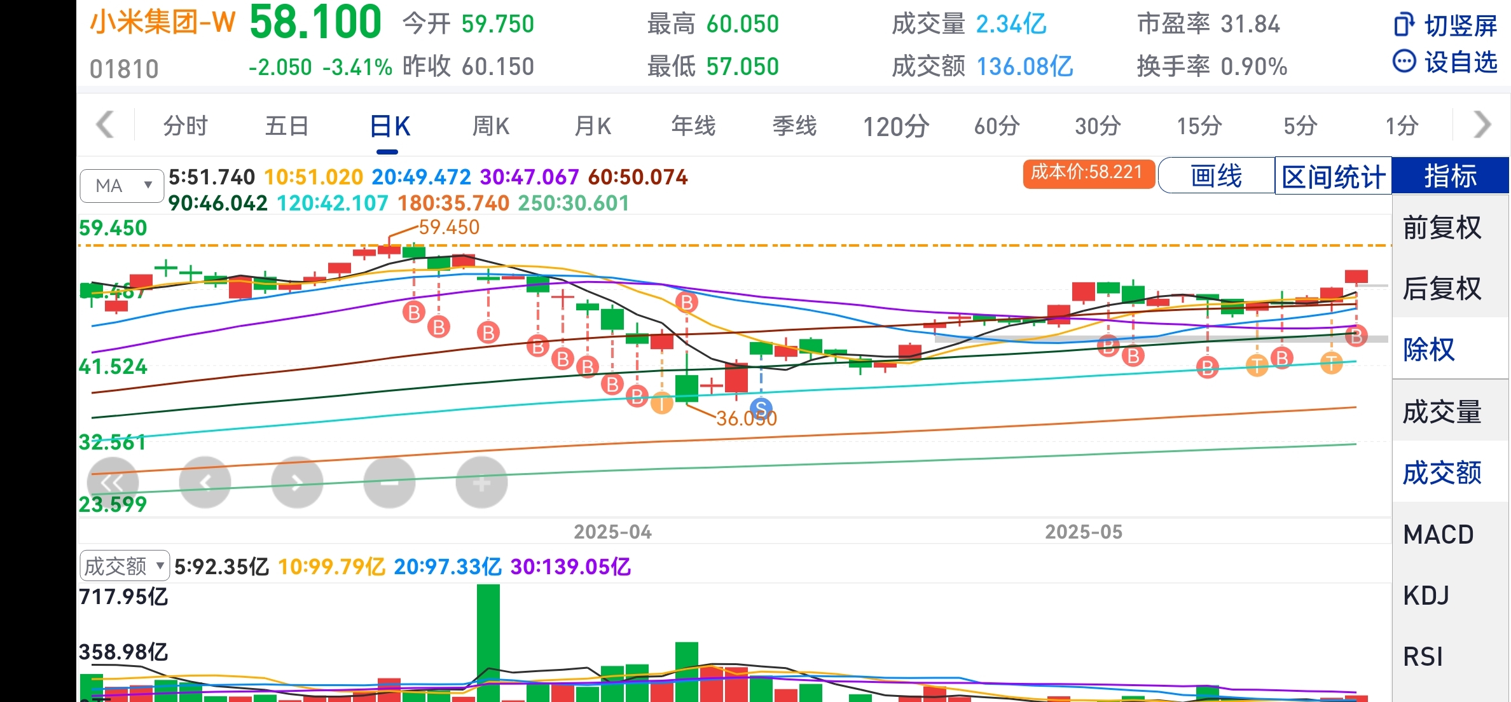
Task: Pan chart left with single-left round button
Action: 205,483
